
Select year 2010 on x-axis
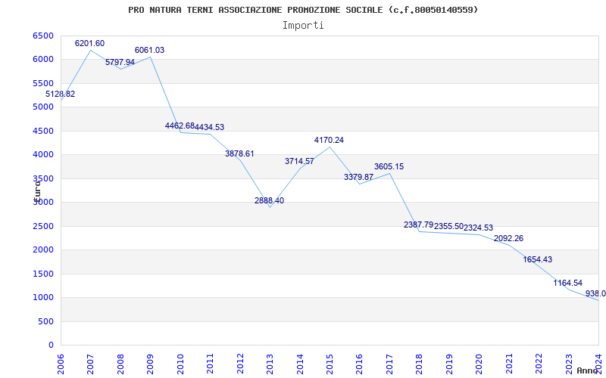coord(180,364)
